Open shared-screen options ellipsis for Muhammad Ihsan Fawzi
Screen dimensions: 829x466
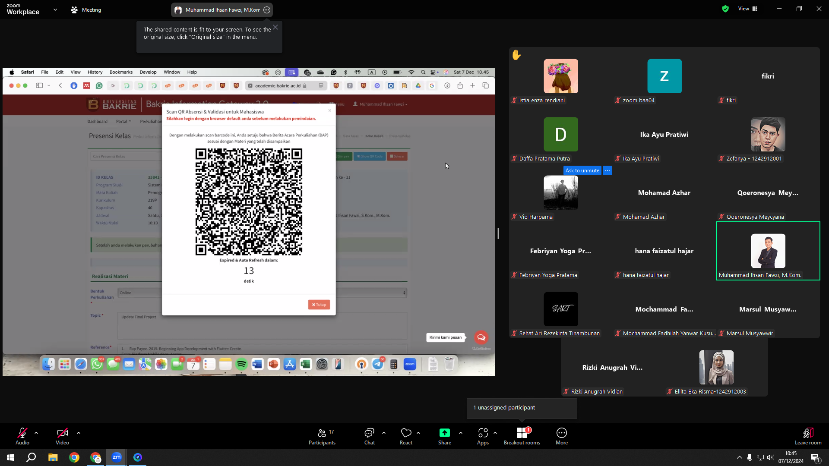point(267,9)
